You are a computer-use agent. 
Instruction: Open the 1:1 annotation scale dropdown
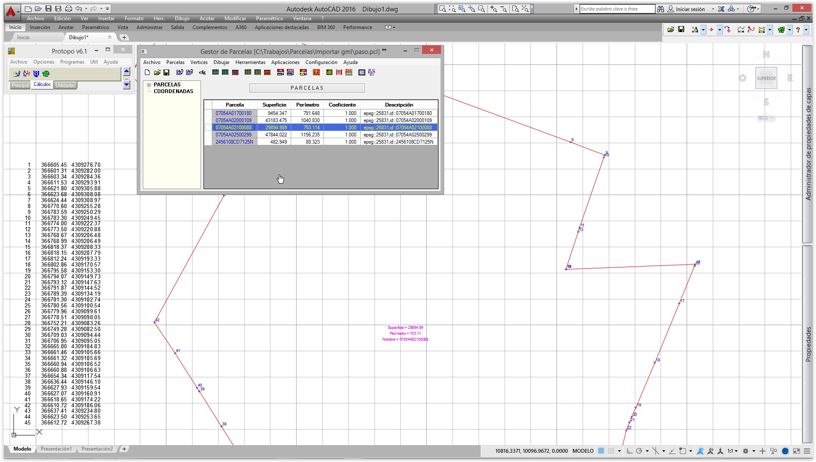point(733,451)
